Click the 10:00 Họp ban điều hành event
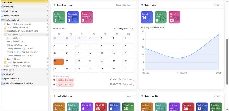 click(x=65, y=79)
